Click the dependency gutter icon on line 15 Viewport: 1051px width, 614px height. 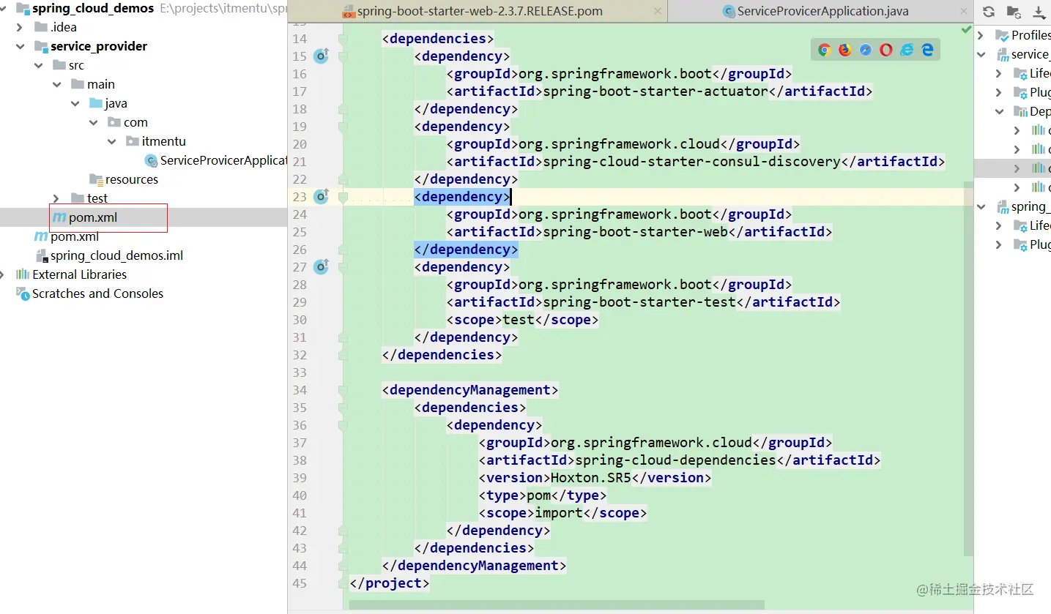coord(321,56)
